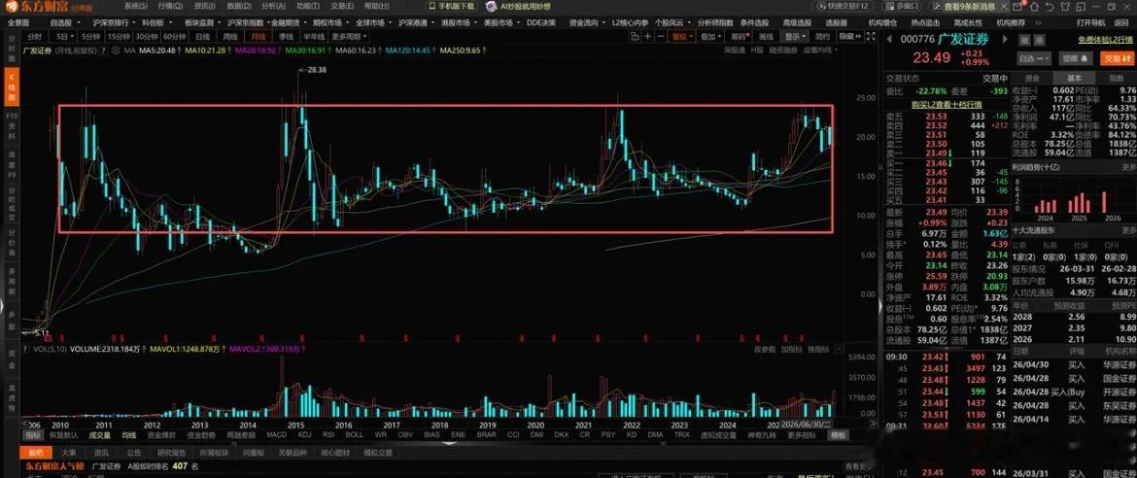
Task: Click 免费体验L2行情 link
Action: pyautogui.click(x=1104, y=40)
